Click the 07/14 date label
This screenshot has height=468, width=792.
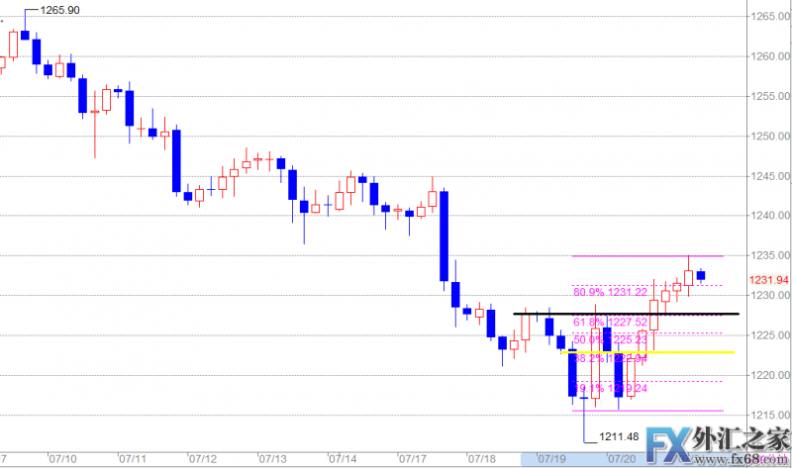[343, 459]
